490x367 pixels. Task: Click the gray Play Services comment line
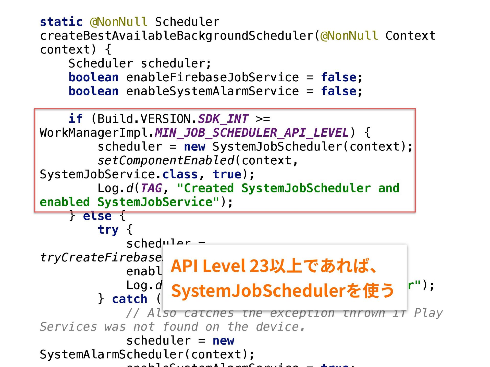(172, 327)
